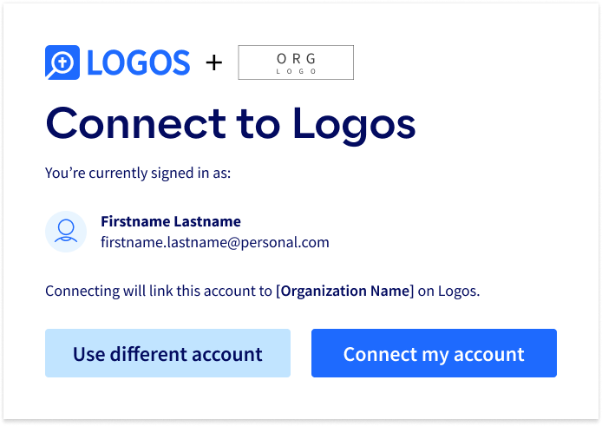This screenshot has width=602, height=426.
Task: Click Connect my account button
Action: click(x=434, y=353)
